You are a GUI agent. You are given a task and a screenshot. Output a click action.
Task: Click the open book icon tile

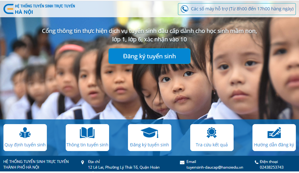click(87, 133)
